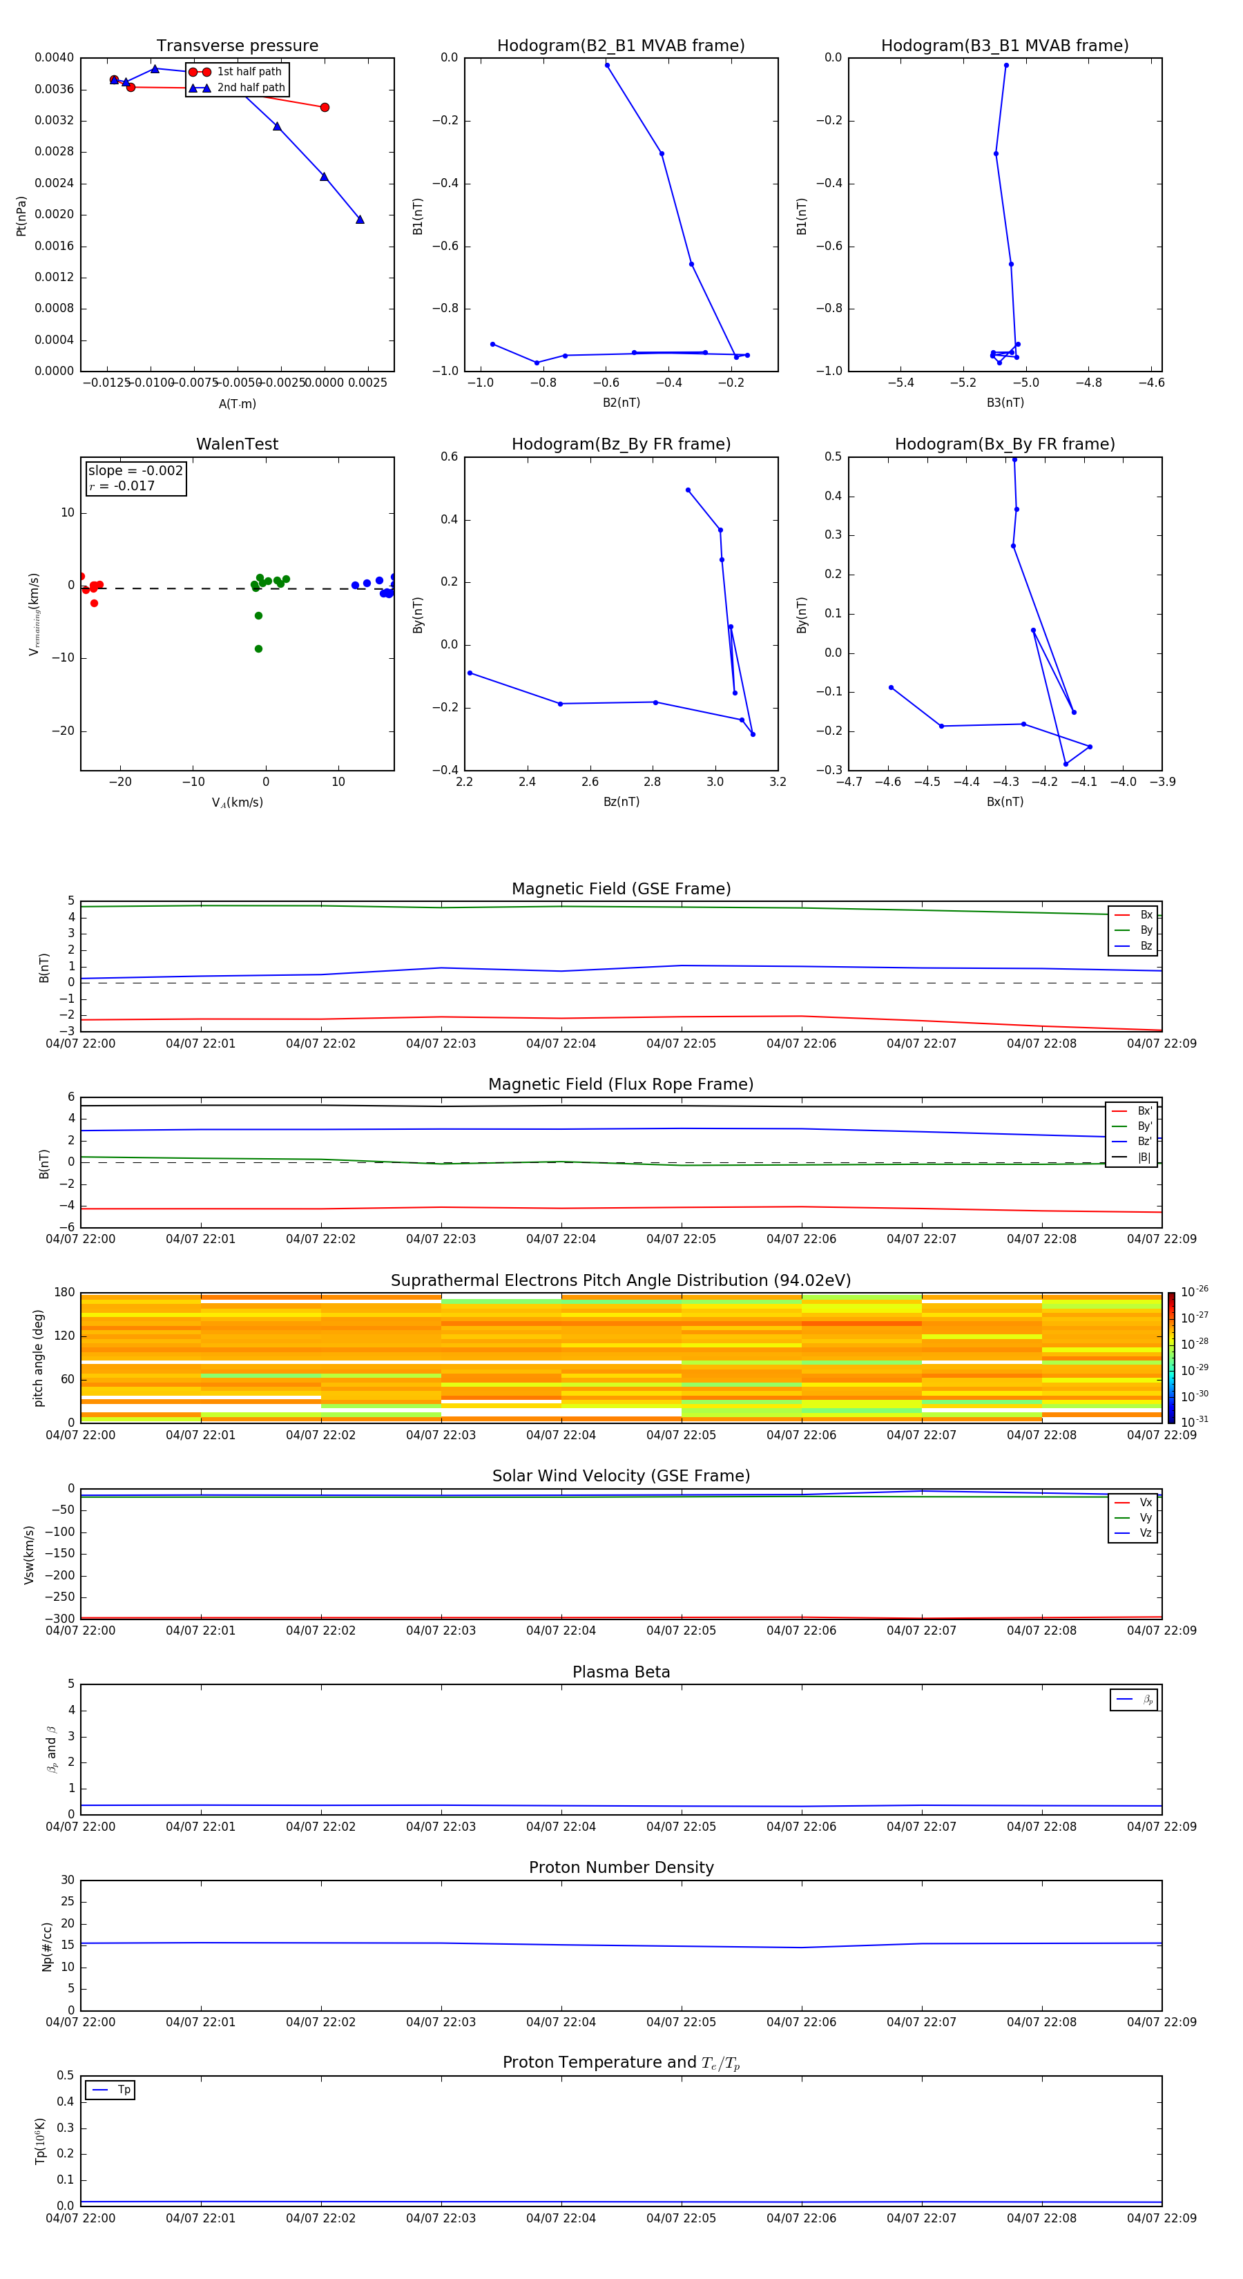The image size is (1243, 2279).
Task: Click the 'B2(nT)' x-axis label
Action: point(621,403)
